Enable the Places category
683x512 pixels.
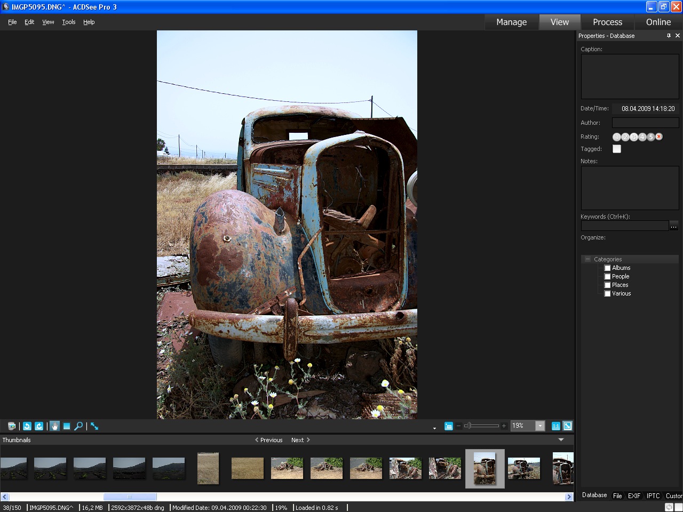[x=607, y=285]
